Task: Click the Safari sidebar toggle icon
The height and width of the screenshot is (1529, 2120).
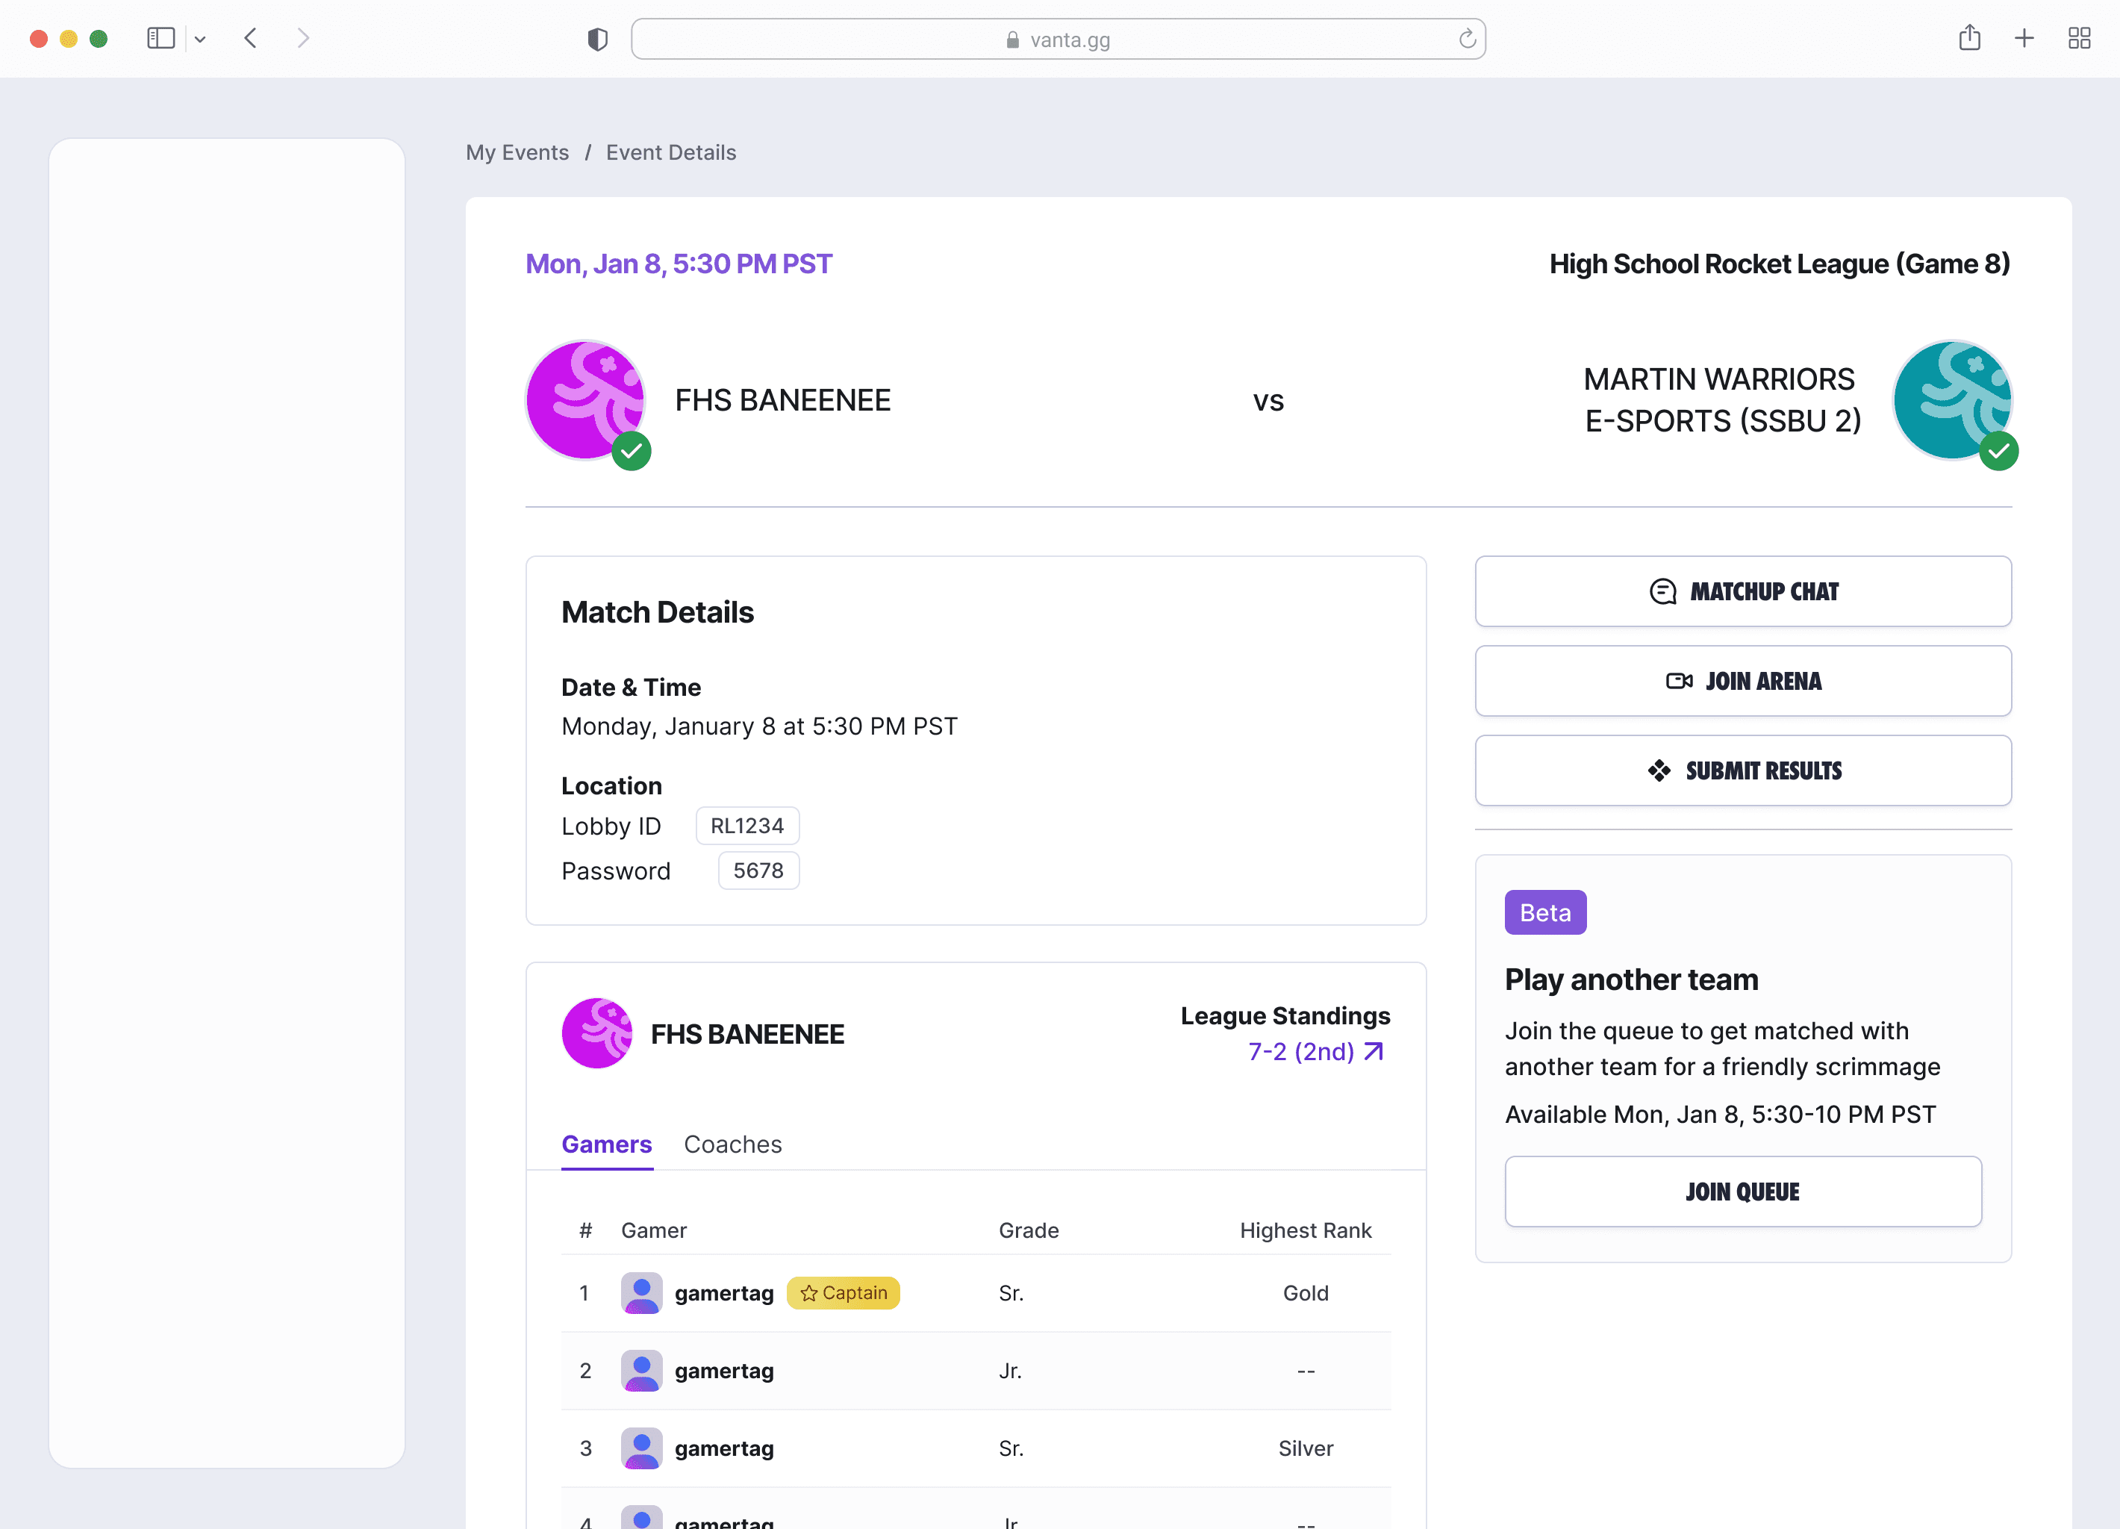Action: pyautogui.click(x=160, y=38)
